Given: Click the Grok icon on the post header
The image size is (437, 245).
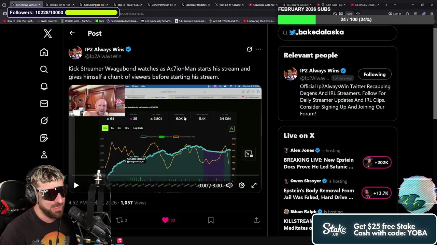Looking at the screenshot, I should click(250, 49).
